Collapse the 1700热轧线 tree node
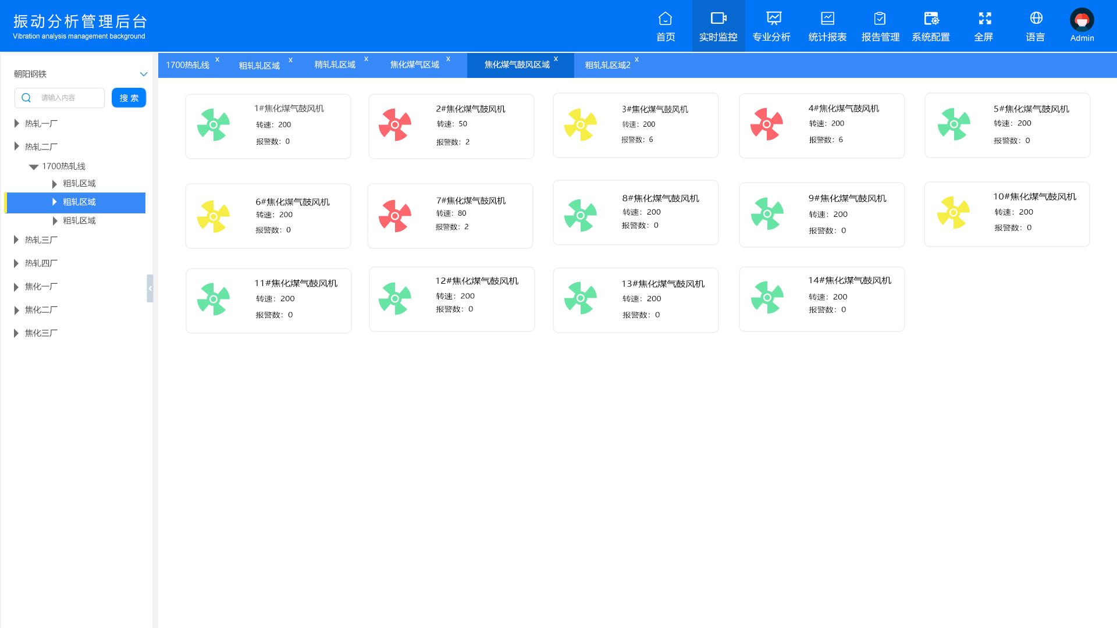Viewport: 1117px width, 628px height. [x=34, y=167]
